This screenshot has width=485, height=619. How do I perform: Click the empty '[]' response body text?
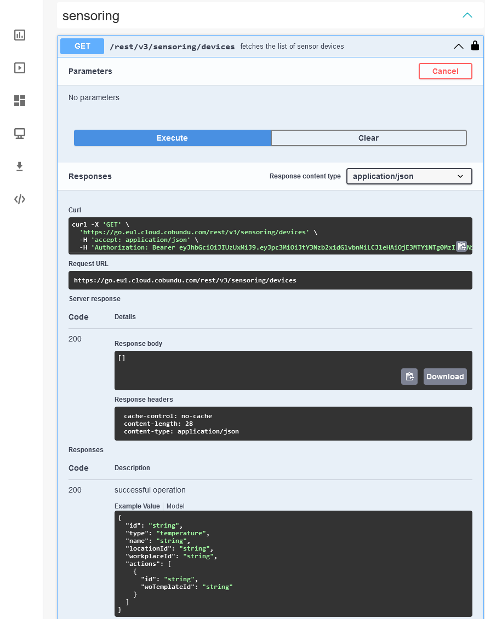(122, 358)
